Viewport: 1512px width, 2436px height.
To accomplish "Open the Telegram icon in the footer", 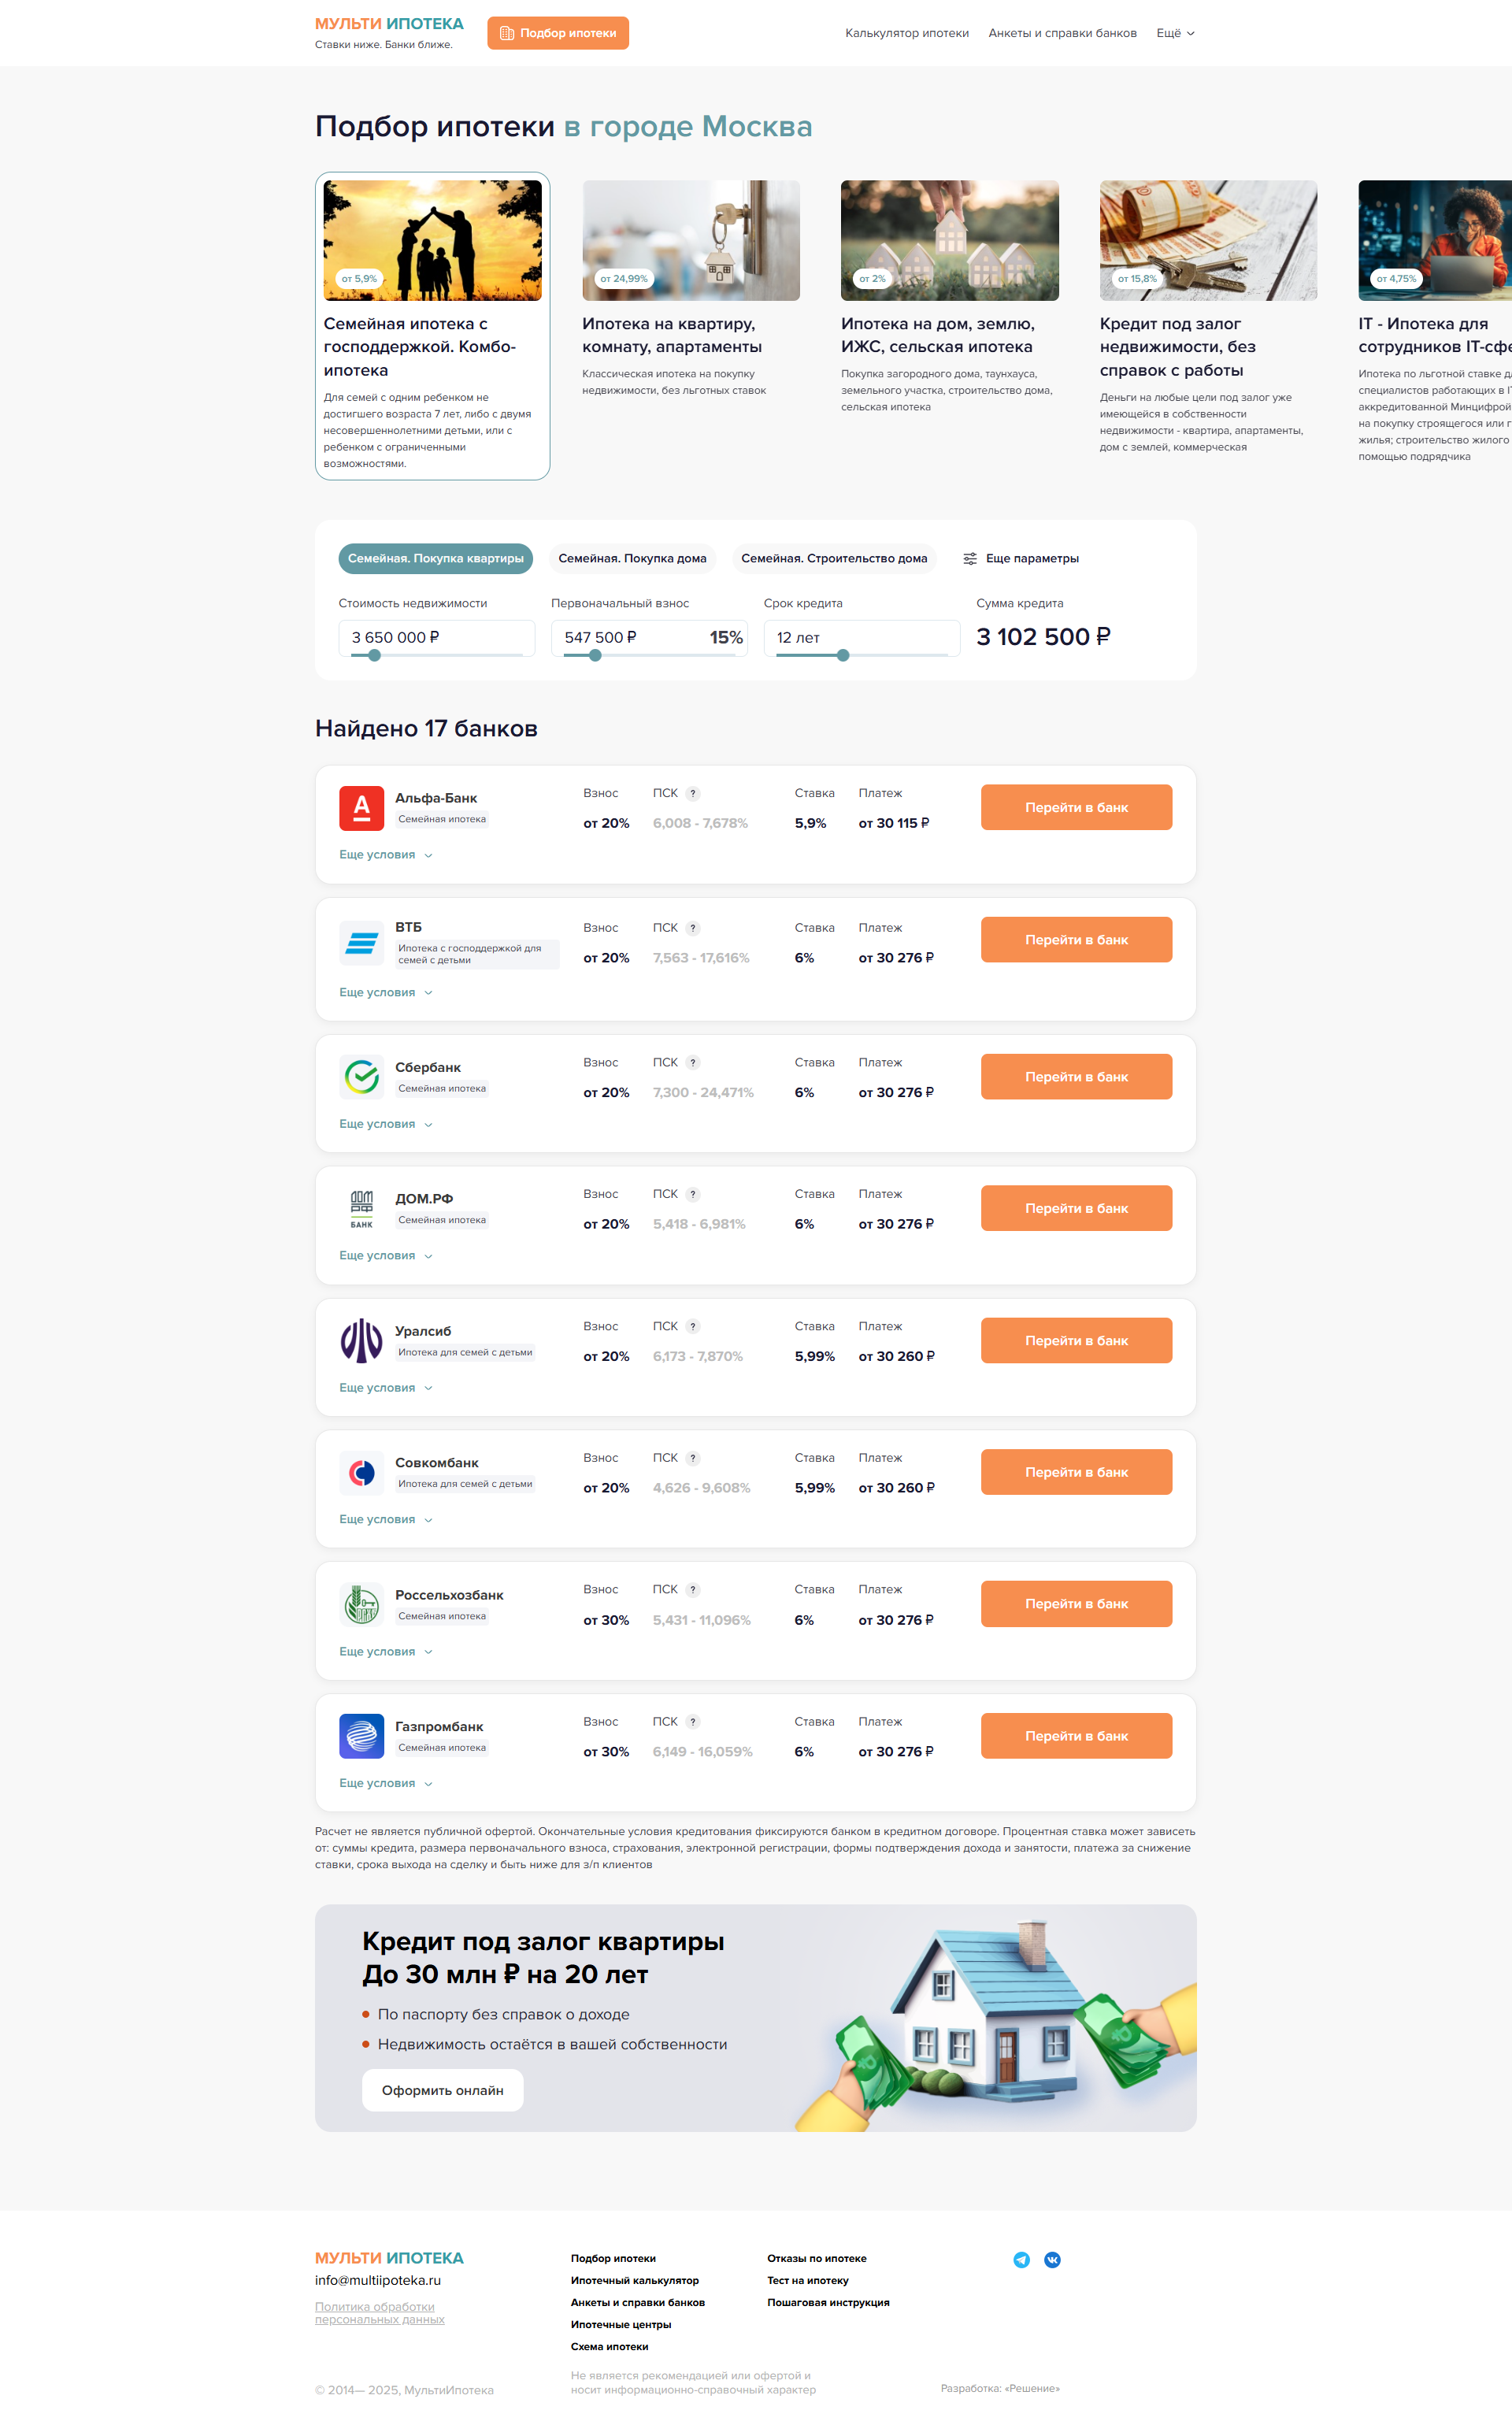I will tap(1021, 2260).
